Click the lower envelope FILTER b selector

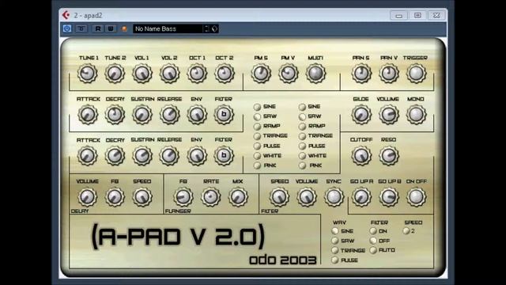pyautogui.click(x=224, y=155)
